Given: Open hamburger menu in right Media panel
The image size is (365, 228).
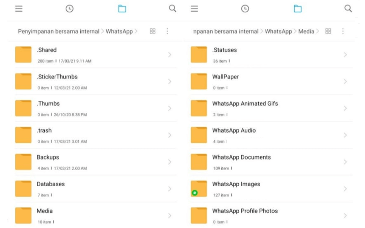Looking at the screenshot, I should coord(194,9).
